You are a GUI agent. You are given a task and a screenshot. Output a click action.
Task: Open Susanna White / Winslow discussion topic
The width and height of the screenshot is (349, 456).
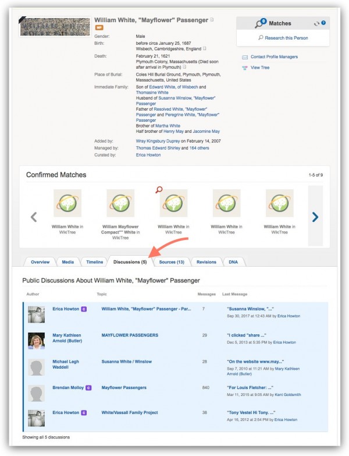point(127,362)
